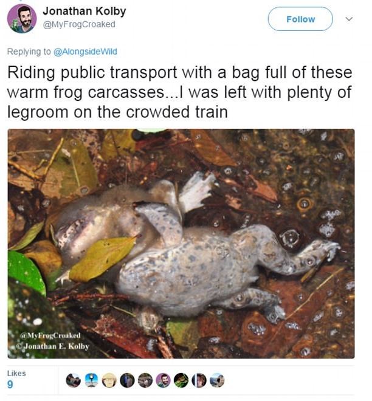Image resolution: width=372 pixels, height=401 pixels.
Task: Click the Likes label
Action: coord(16,373)
